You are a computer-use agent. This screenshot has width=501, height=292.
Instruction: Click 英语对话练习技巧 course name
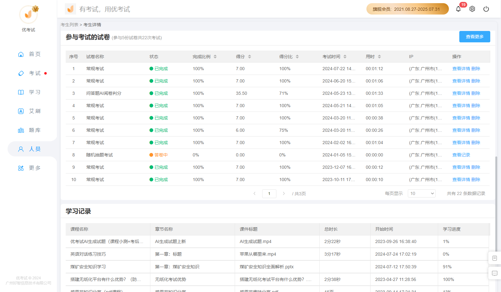point(88,254)
